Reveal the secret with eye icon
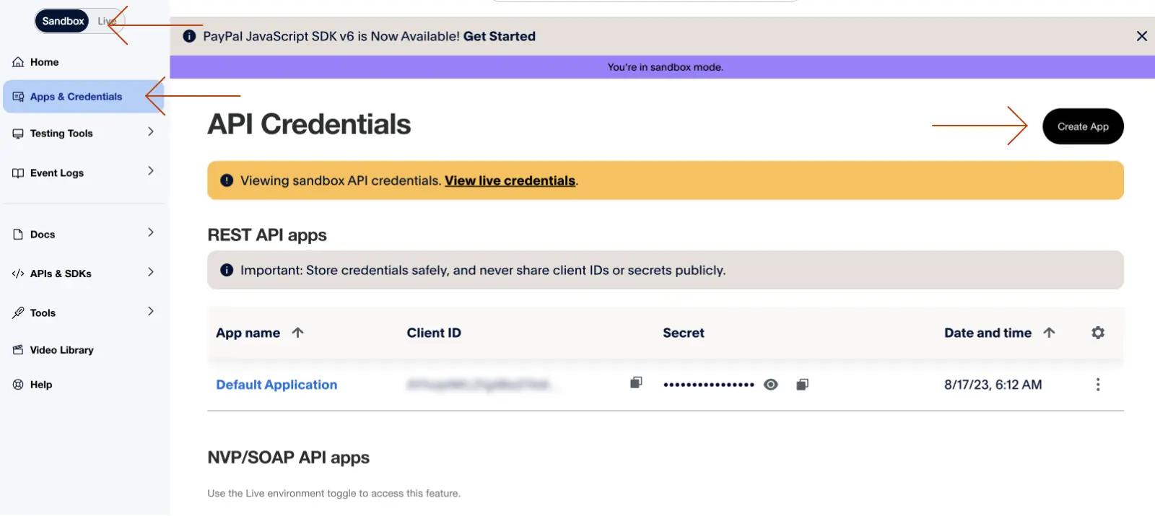The image size is (1155, 516). [771, 385]
